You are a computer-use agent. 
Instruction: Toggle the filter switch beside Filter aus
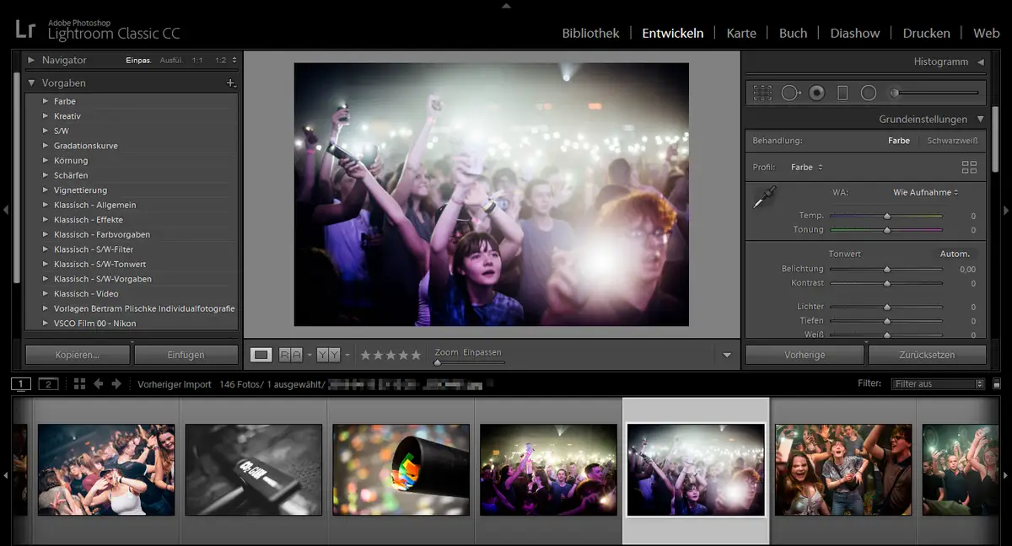click(x=997, y=384)
